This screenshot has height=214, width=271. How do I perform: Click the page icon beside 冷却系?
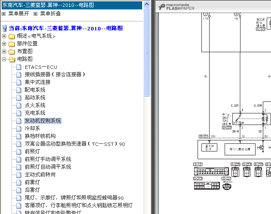click(18, 128)
